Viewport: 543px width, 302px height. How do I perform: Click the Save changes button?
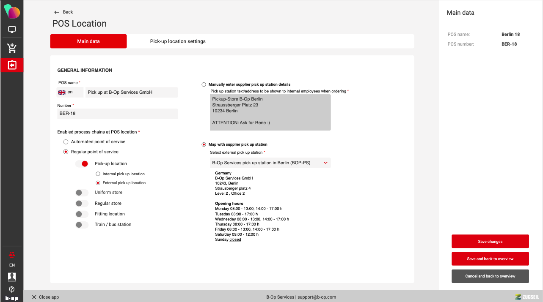click(x=490, y=242)
